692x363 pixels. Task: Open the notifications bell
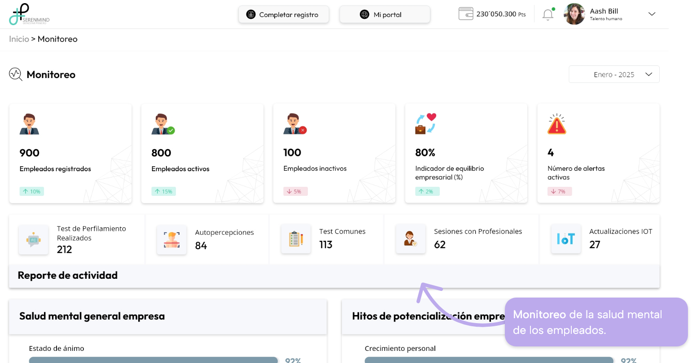548,15
